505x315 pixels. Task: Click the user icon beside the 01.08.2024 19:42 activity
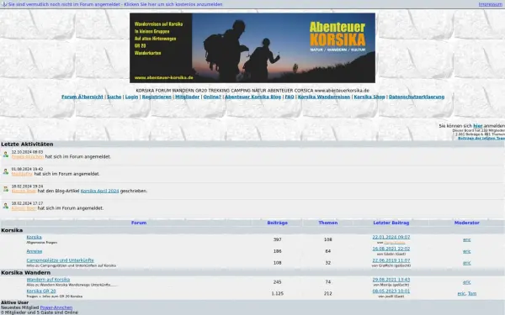click(6, 171)
